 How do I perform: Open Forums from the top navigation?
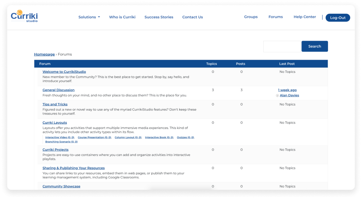pyautogui.click(x=275, y=17)
